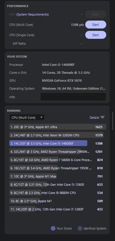This screenshot has height=241, width=115.
Task: Open the System Requirements link
Action: (32, 14)
